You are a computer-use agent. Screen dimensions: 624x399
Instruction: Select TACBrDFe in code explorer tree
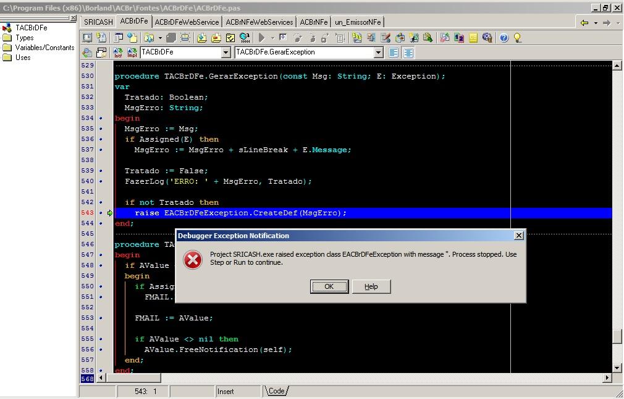(32, 27)
